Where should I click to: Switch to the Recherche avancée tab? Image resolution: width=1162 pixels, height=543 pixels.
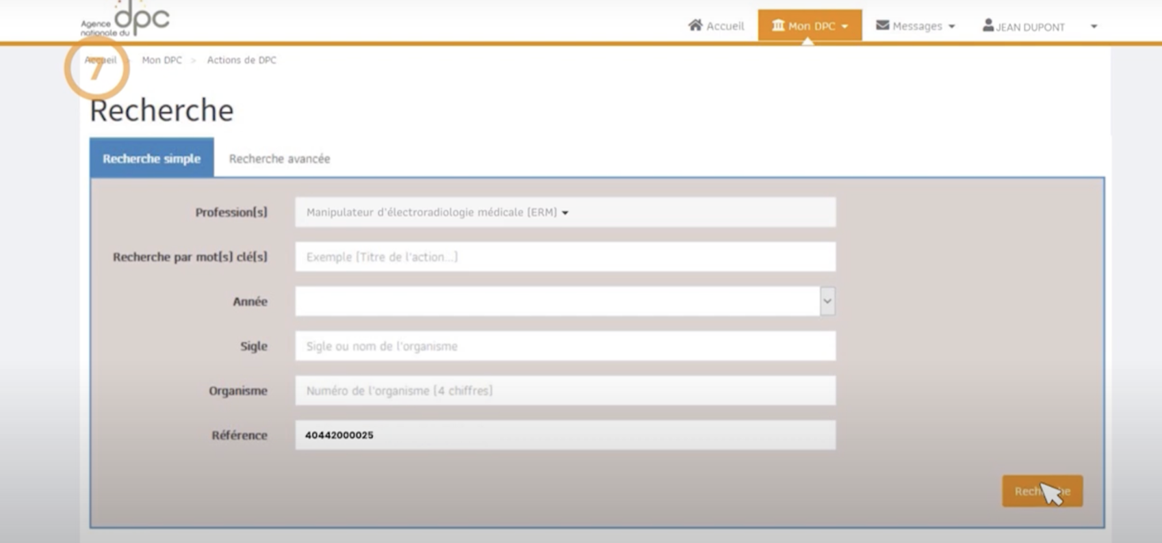(x=279, y=159)
